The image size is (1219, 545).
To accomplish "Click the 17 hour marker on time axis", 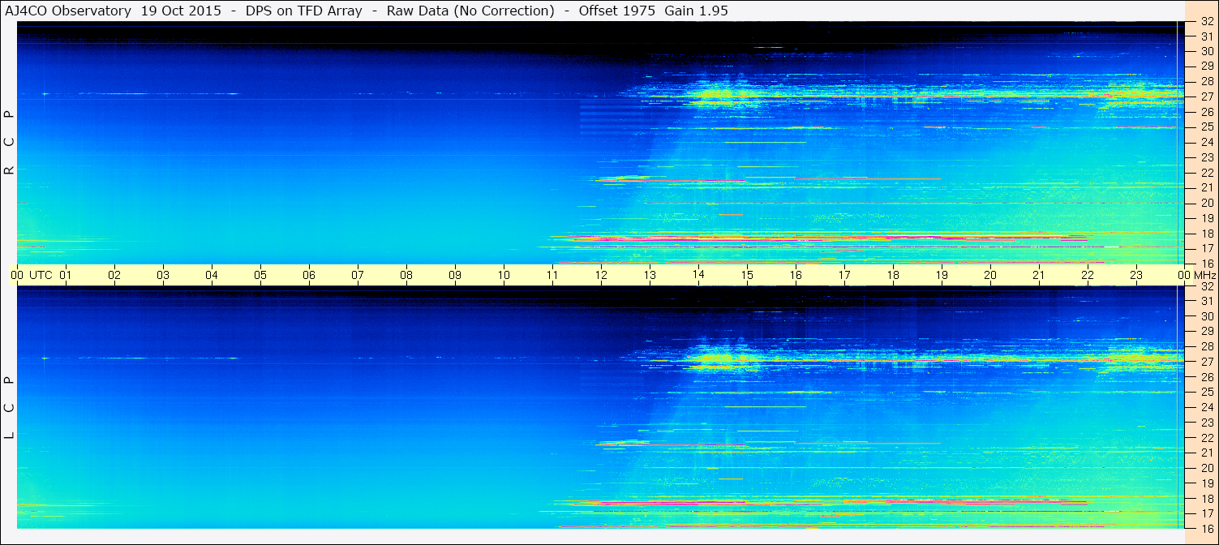I will 844,275.
